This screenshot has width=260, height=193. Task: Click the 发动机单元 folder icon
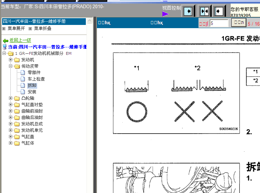tap(17, 130)
